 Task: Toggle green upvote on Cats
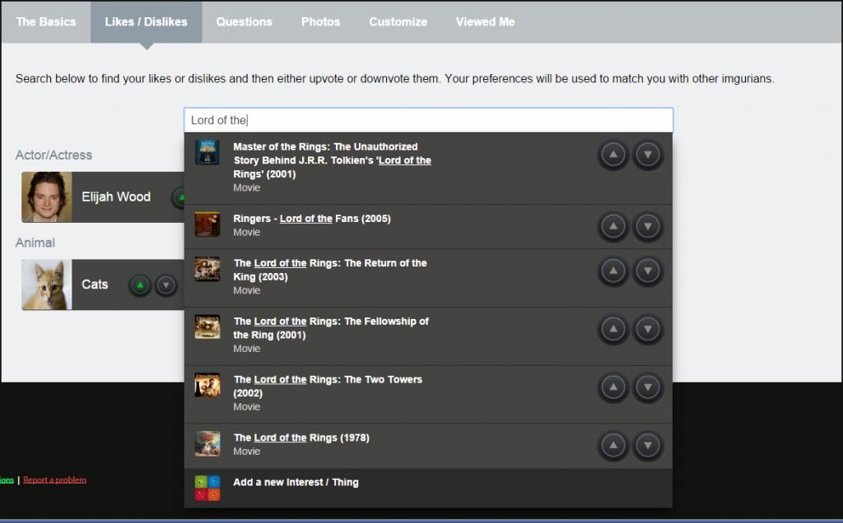(x=140, y=285)
